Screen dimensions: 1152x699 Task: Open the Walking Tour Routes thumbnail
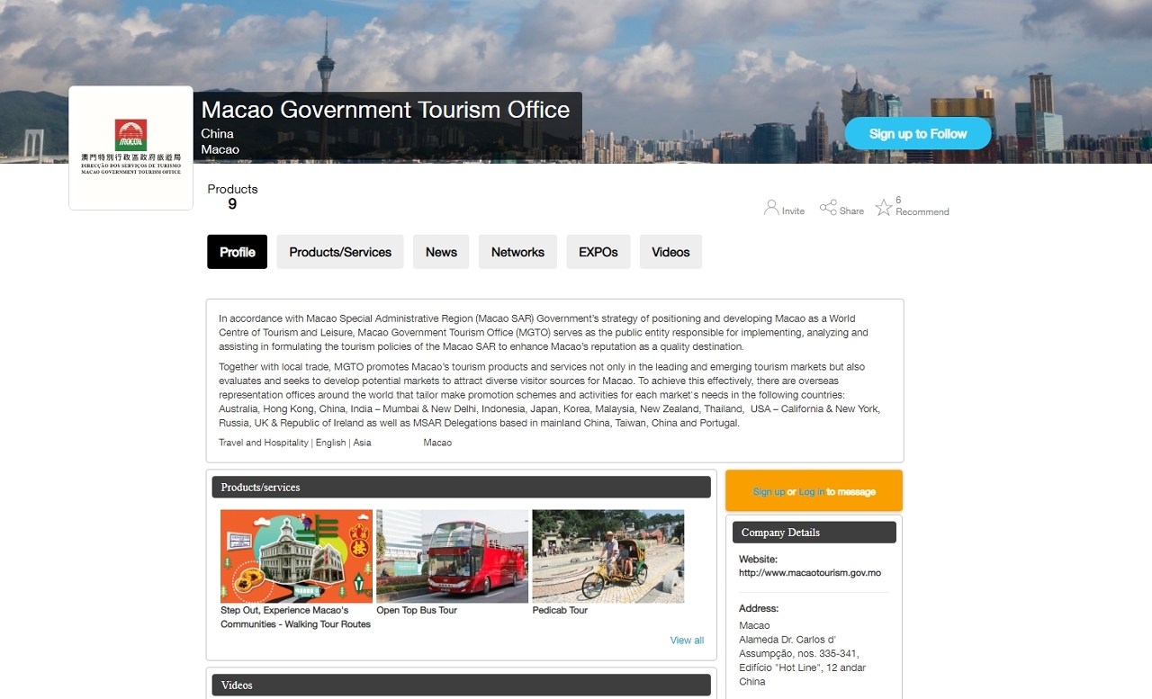point(296,556)
